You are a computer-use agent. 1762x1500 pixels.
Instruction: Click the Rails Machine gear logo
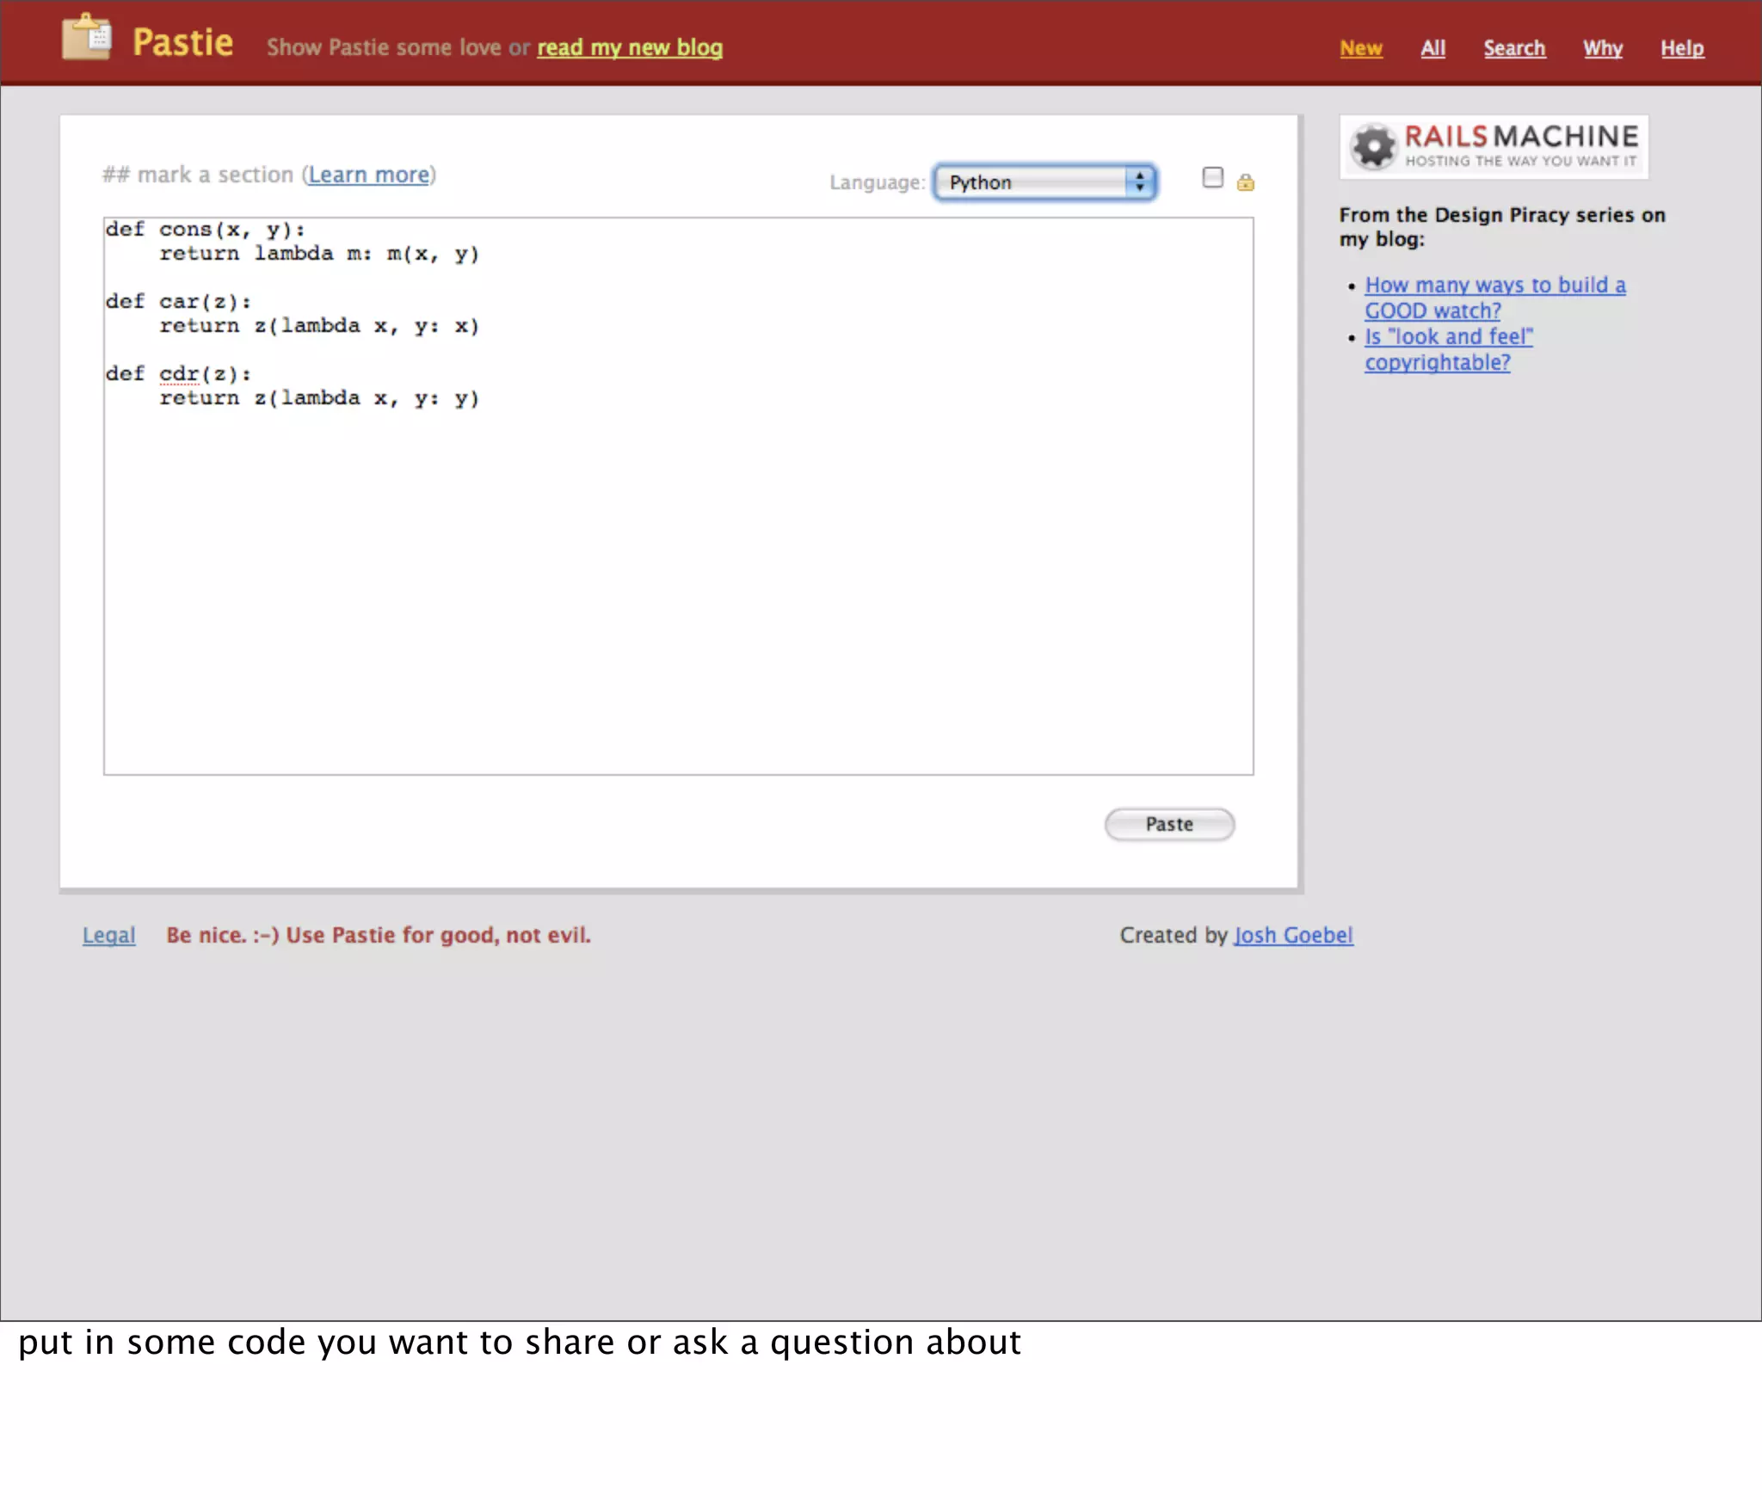1373,146
